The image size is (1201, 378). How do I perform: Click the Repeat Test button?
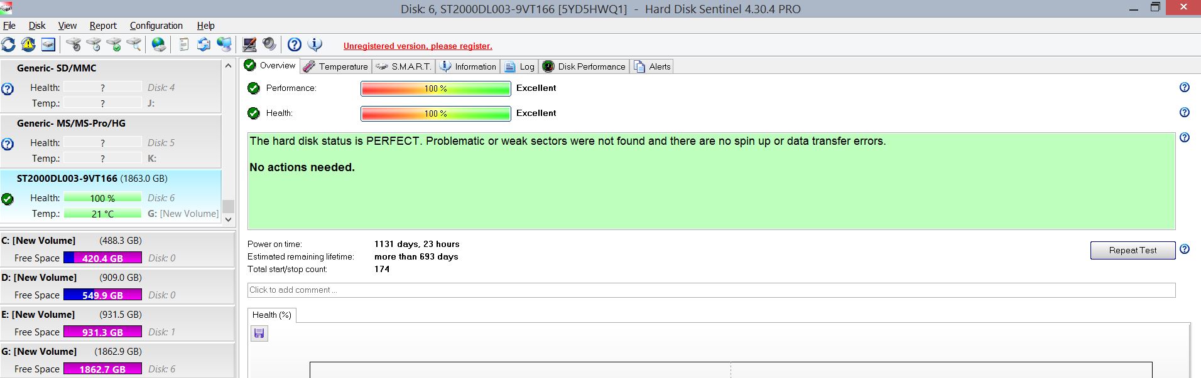click(x=1133, y=250)
